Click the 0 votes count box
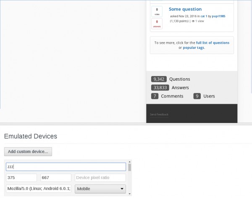Image resolution: width=252 pixels, height=198 pixels. click(157, 11)
